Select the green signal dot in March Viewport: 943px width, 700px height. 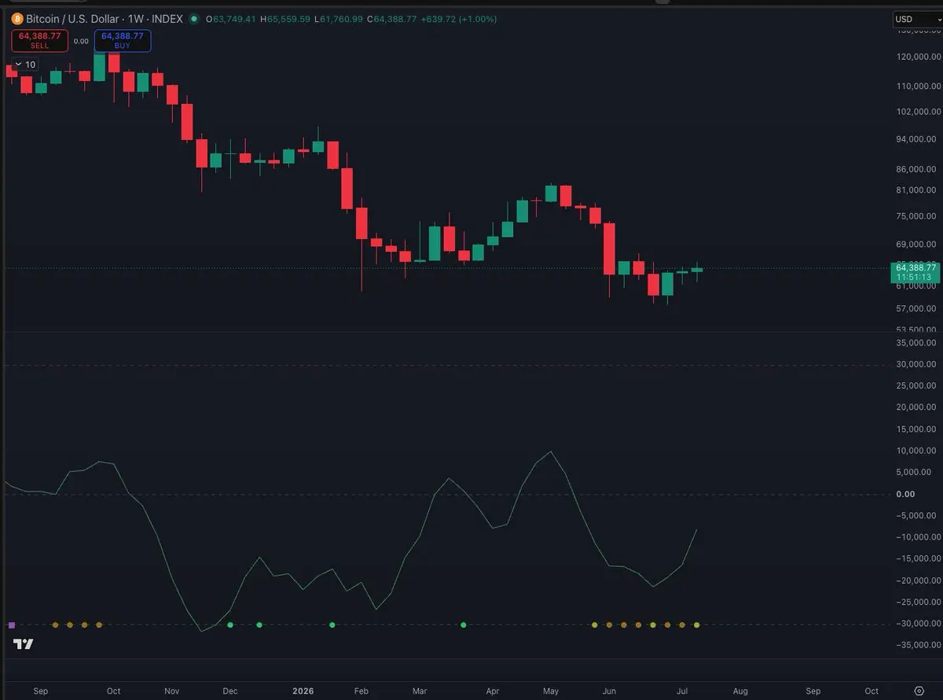[x=463, y=625]
